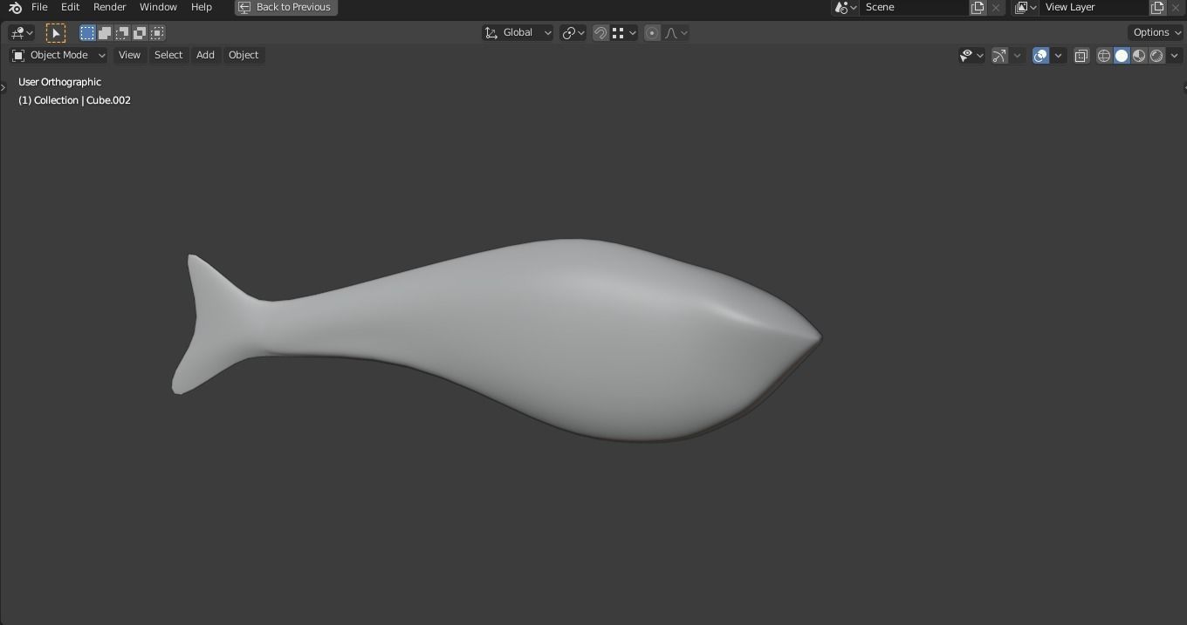The width and height of the screenshot is (1187, 625).
Task: Click the View Layer name field
Action: (x=1094, y=7)
